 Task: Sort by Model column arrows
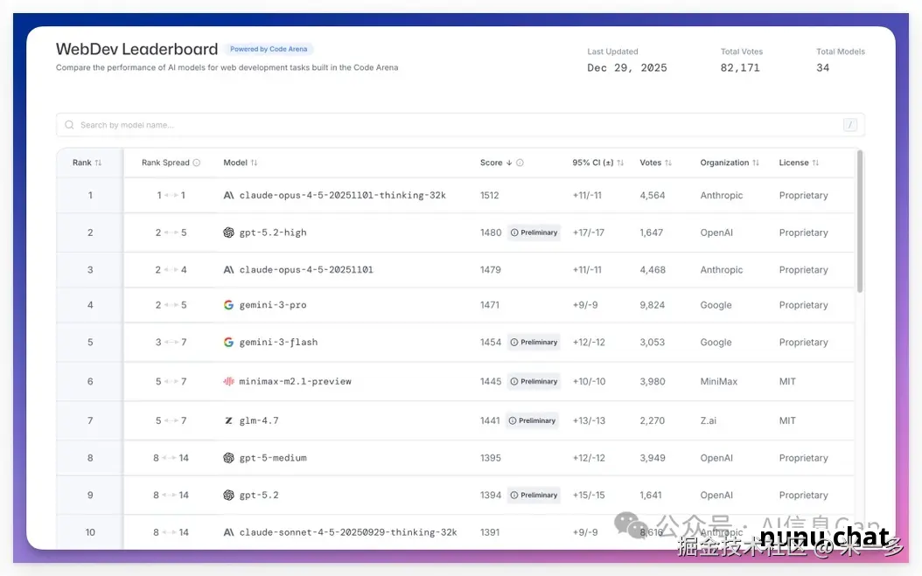pos(254,163)
